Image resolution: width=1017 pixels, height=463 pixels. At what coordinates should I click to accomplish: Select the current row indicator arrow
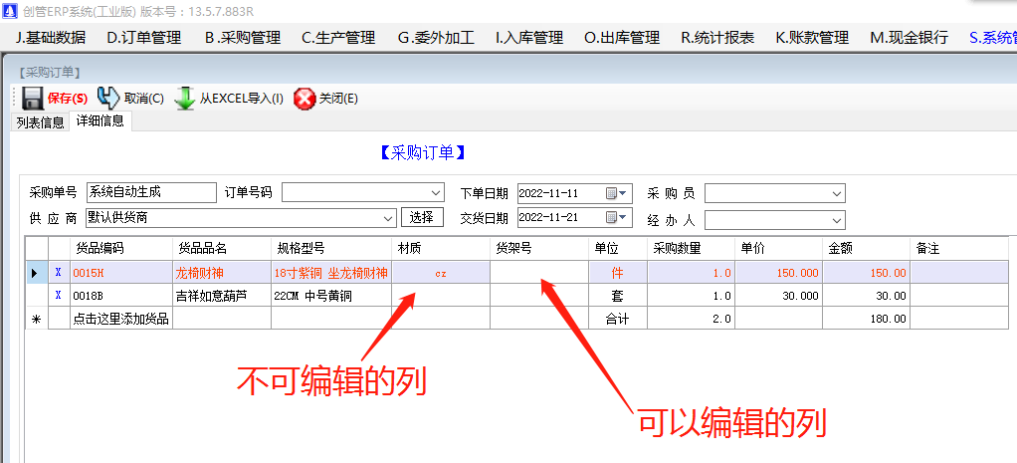click(36, 273)
